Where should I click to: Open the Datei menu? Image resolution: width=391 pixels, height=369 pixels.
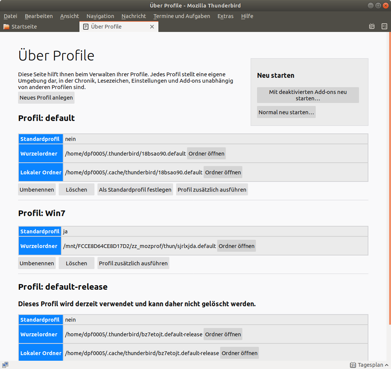[11, 16]
